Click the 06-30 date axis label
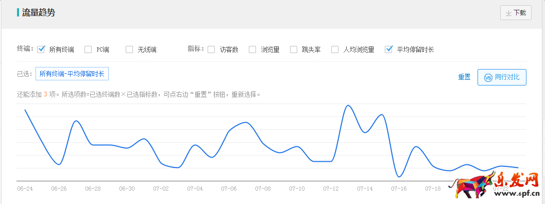Viewport: 545px width, 204px height. [127, 189]
